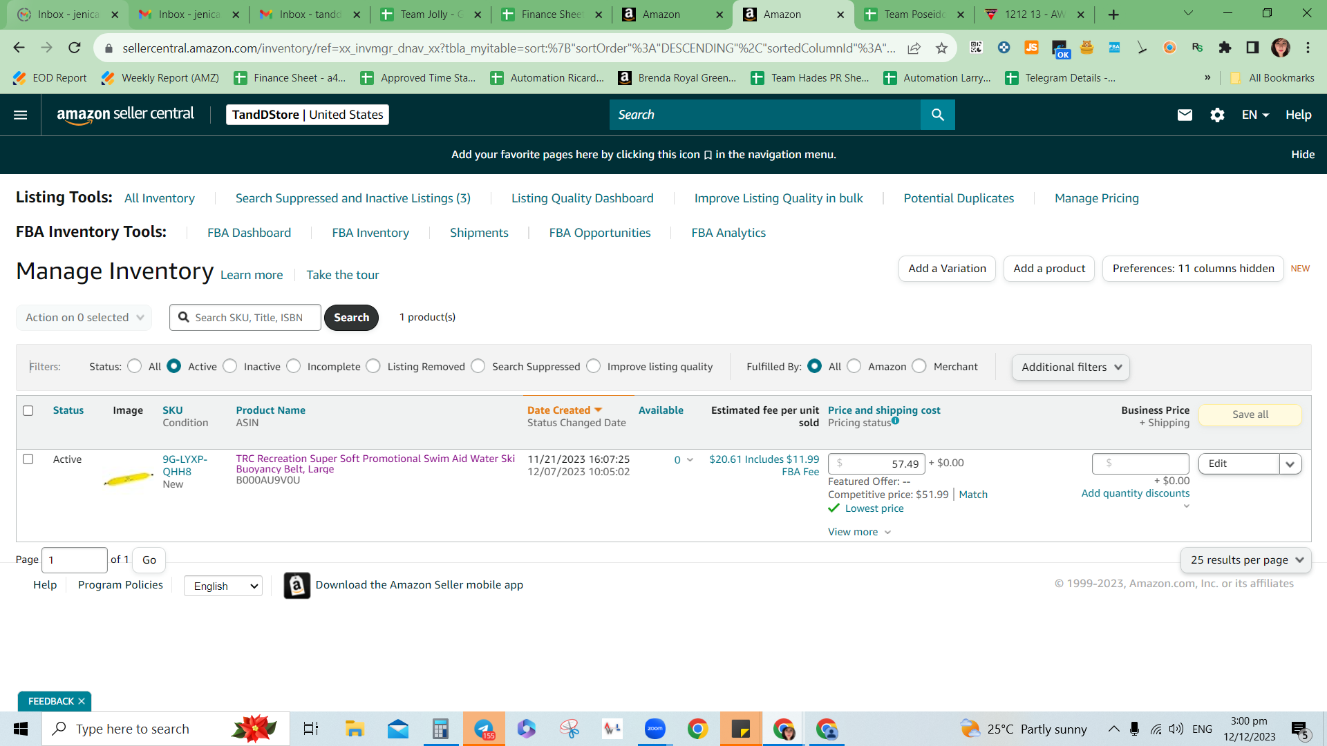The image size is (1327, 746).
Task: Expand the Available quantity chevron
Action: (x=690, y=460)
